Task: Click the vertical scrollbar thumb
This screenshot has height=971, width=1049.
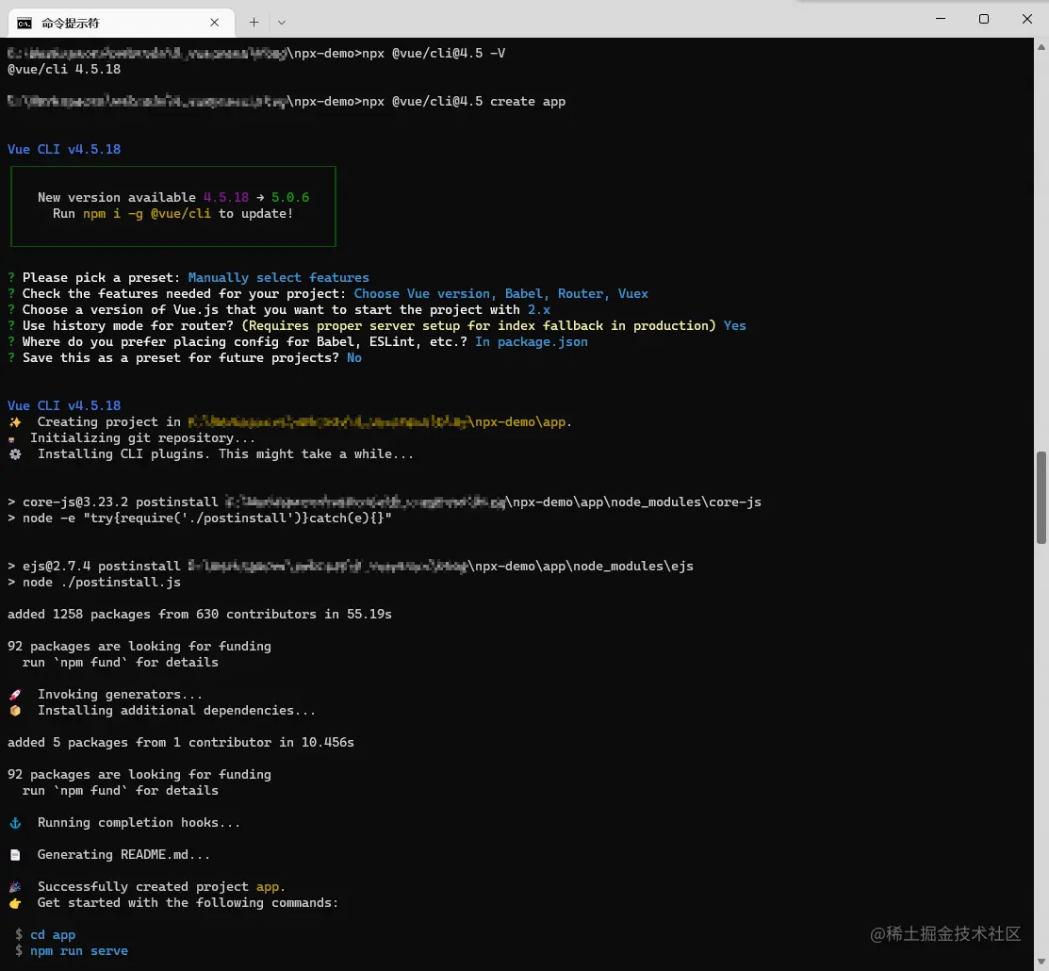Action: [x=1041, y=497]
